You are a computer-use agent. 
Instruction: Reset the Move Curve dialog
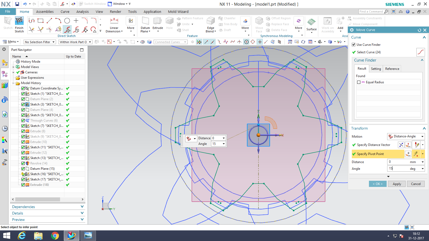(420, 30)
